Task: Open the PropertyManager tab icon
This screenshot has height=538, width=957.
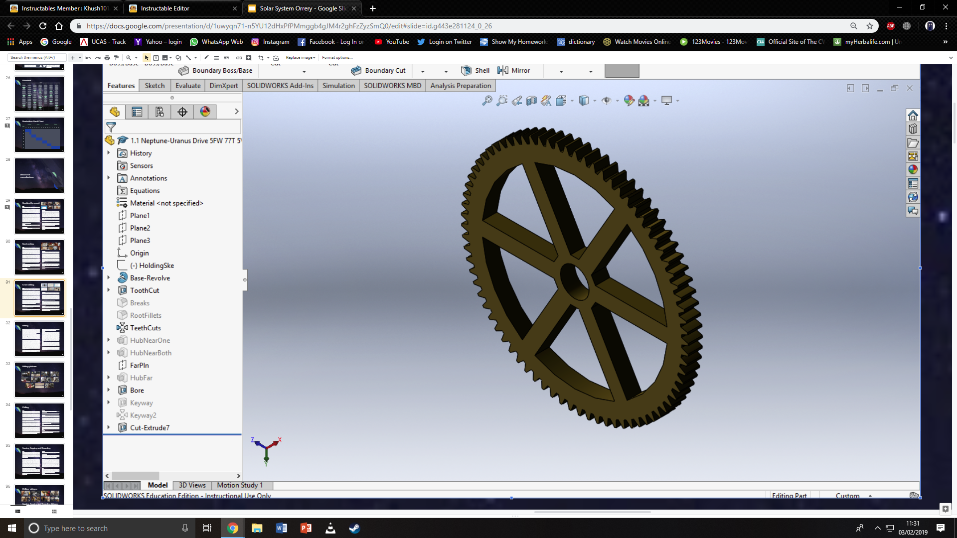Action: [137, 112]
